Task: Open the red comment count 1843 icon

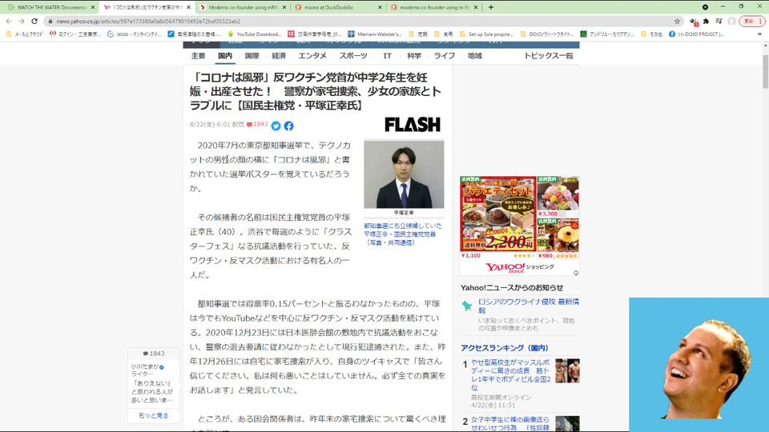Action: (x=257, y=125)
